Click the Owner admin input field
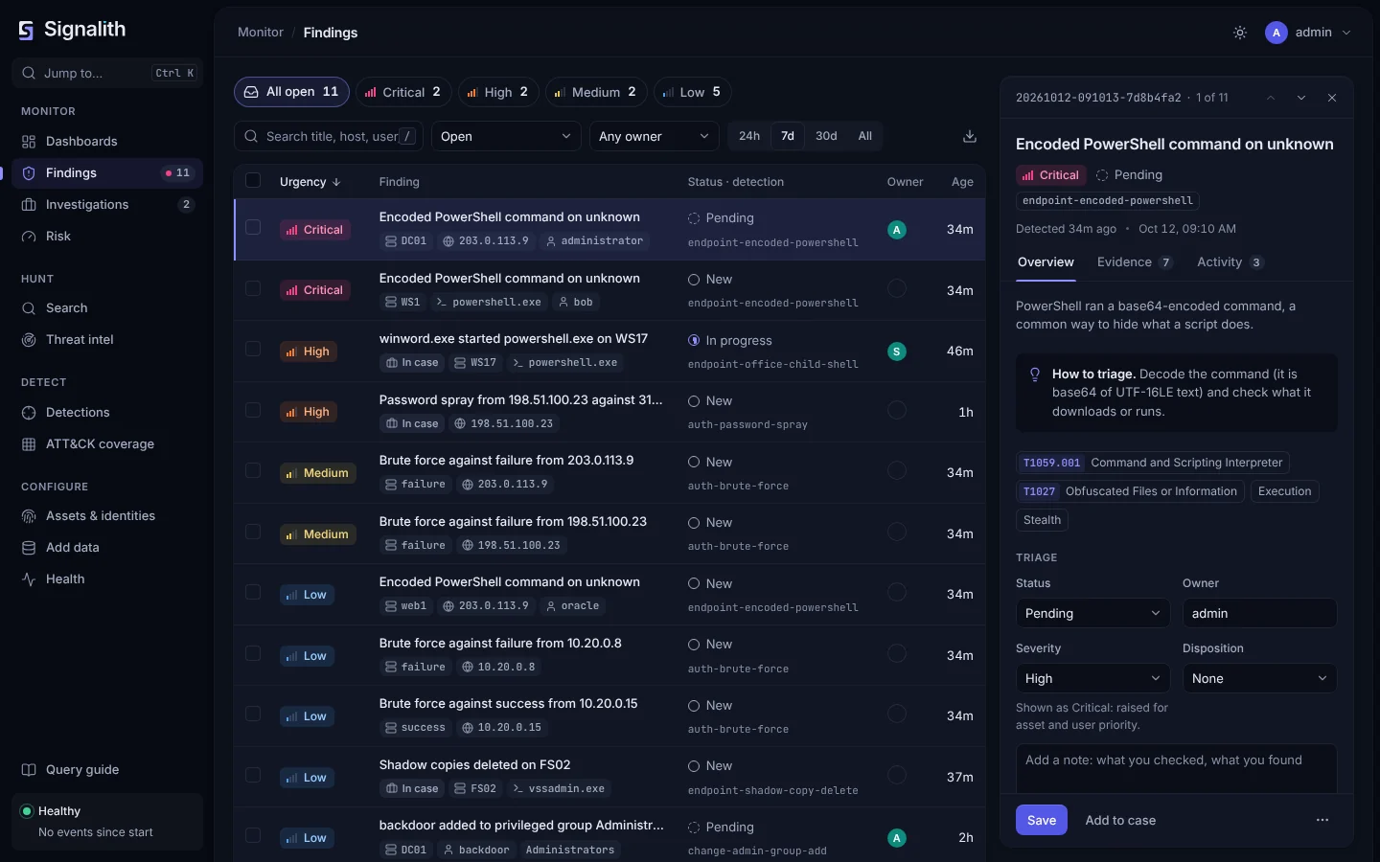 coord(1260,613)
